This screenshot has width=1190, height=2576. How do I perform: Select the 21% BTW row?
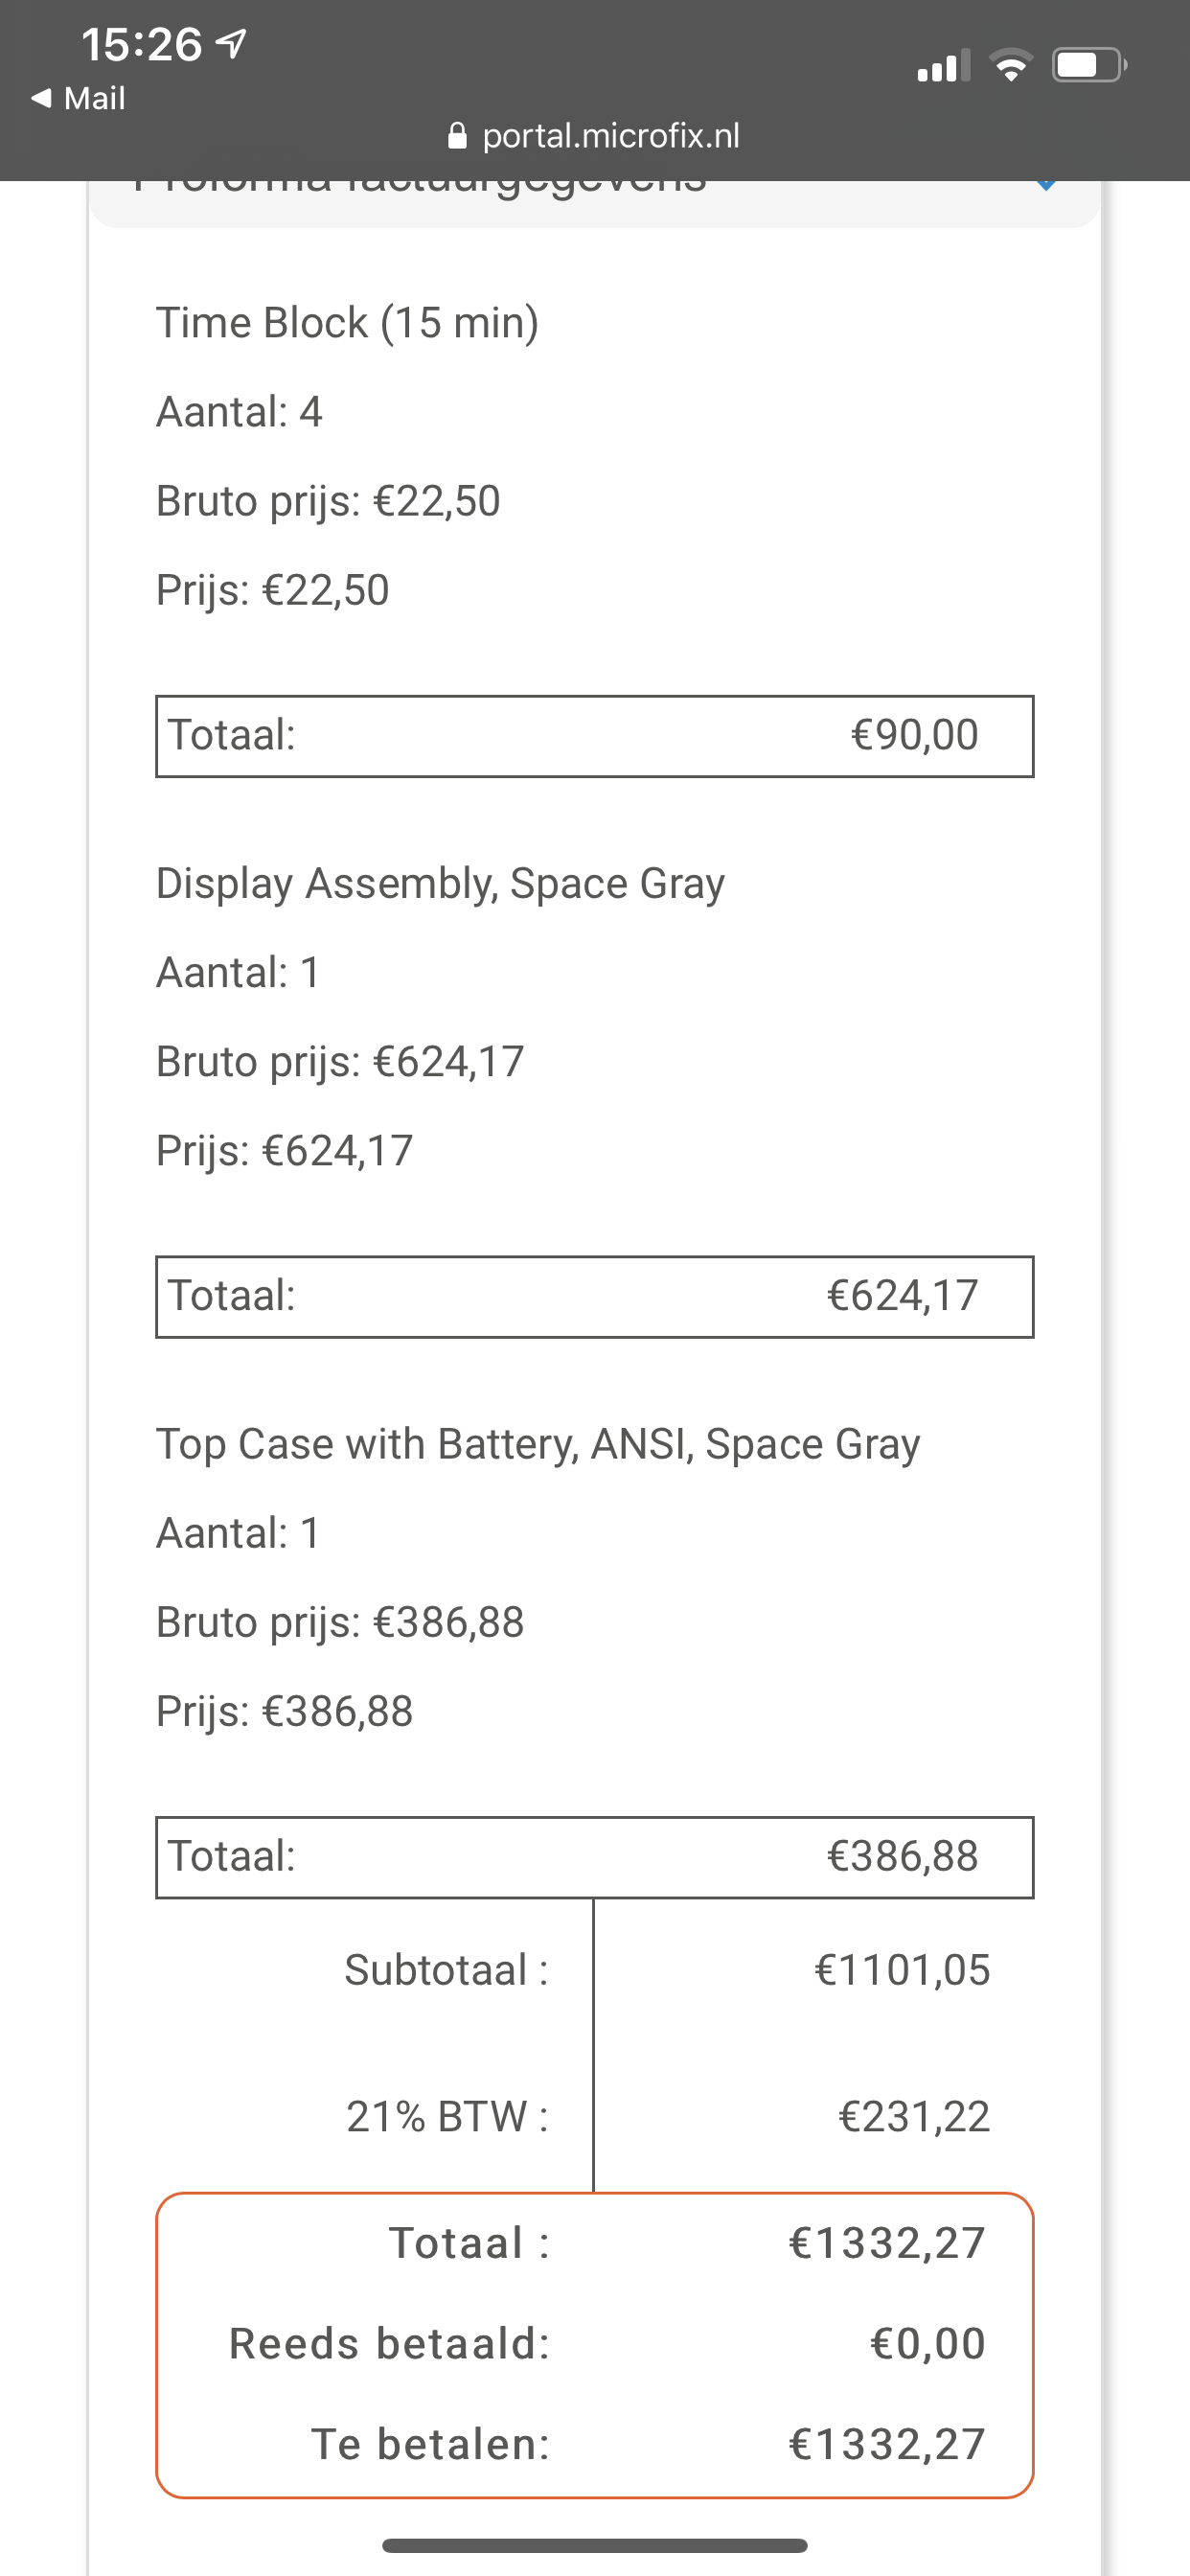tap(444, 2116)
